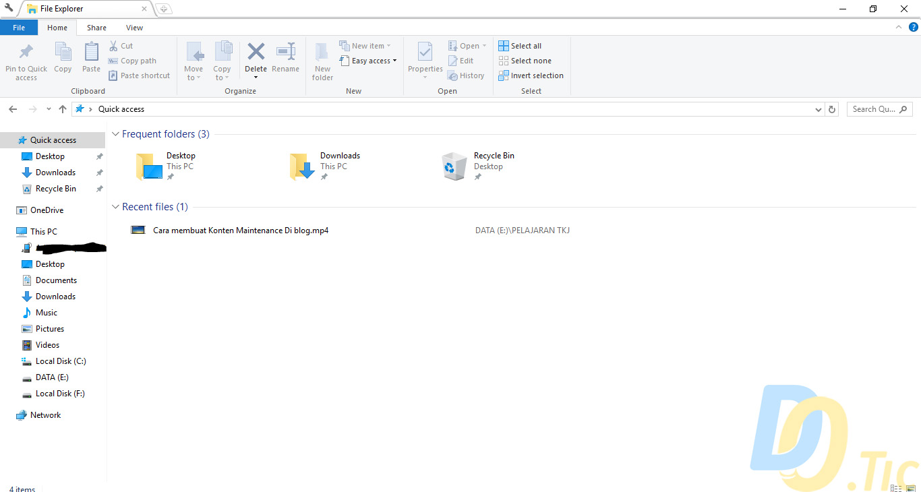Open the Share ribbon tab
921x492 pixels.
pyautogui.click(x=96, y=28)
